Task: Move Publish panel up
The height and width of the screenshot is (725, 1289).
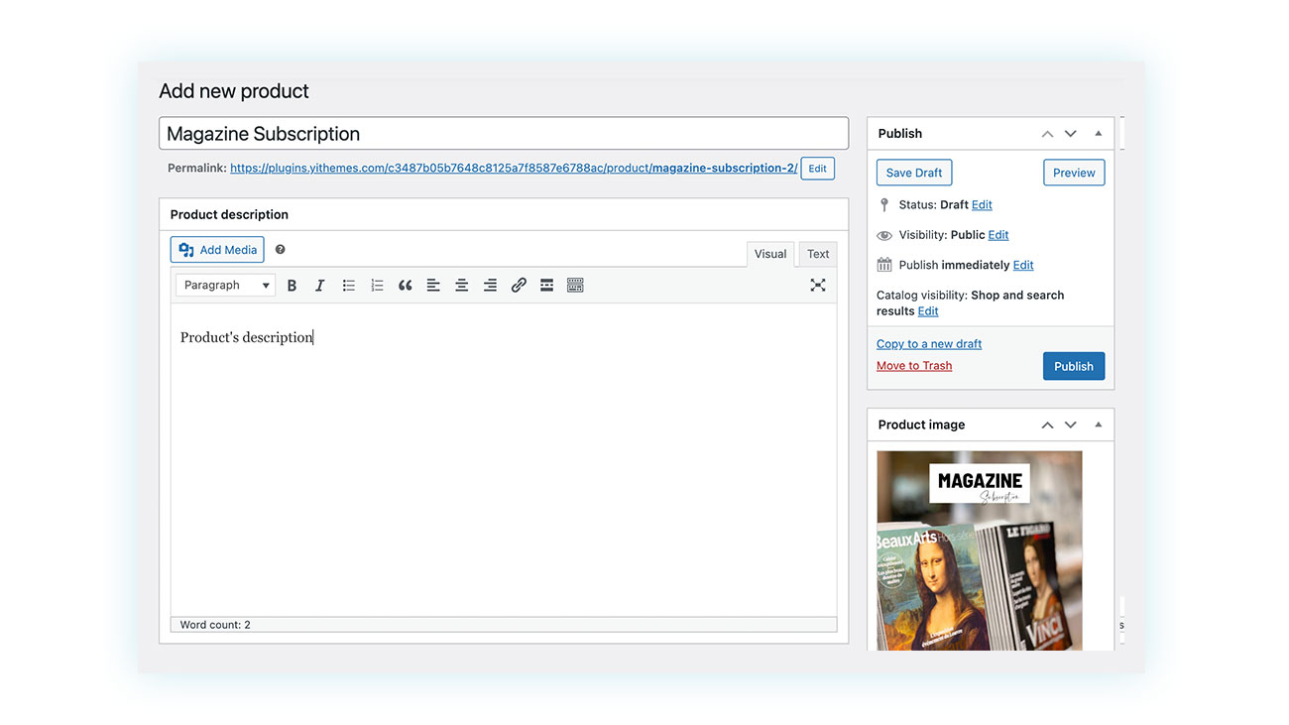Action: (x=1047, y=134)
